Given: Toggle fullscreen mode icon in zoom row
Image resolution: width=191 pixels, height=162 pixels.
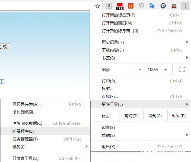Looking at the screenshot, I should 182,70.
